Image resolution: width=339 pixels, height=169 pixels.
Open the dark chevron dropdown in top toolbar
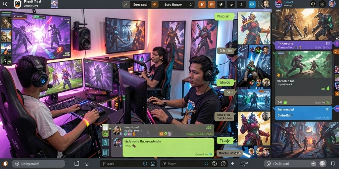click(221, 4)
